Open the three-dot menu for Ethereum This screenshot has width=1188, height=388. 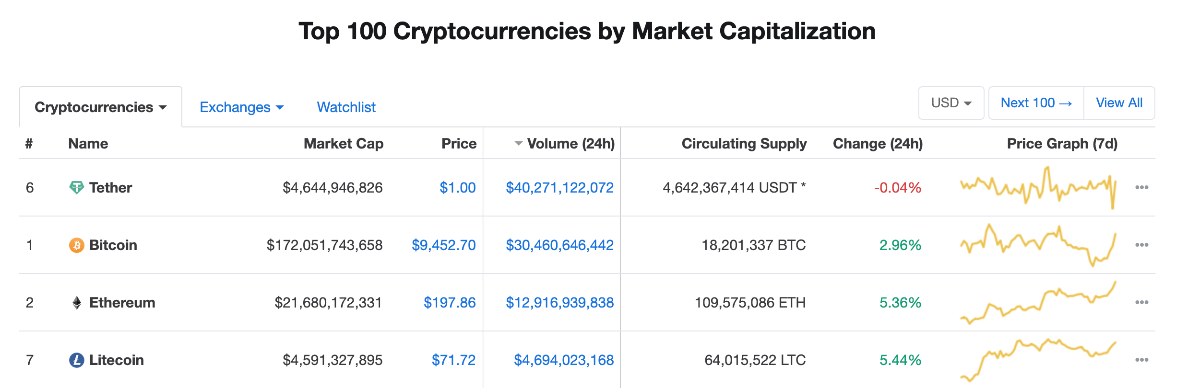click(x=1141, y=302)
